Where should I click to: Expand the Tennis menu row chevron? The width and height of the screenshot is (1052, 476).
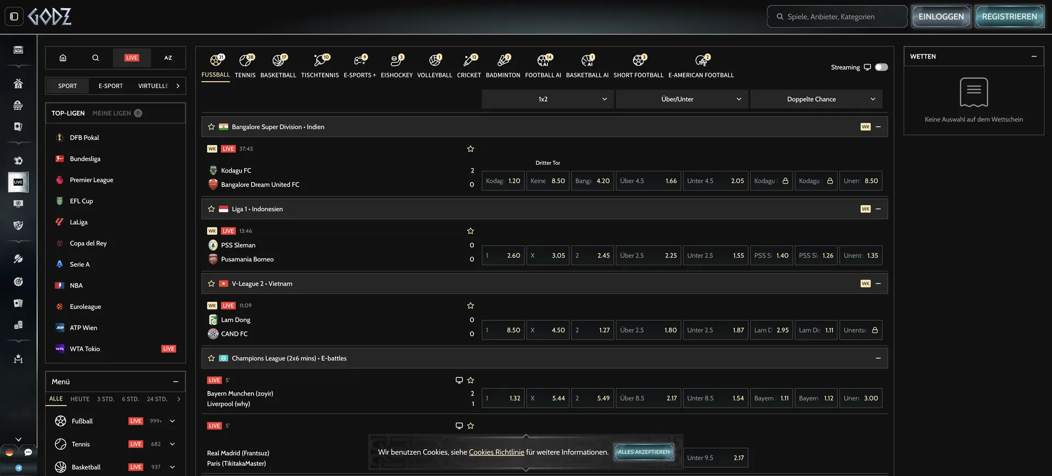click(x=172, y=444)
